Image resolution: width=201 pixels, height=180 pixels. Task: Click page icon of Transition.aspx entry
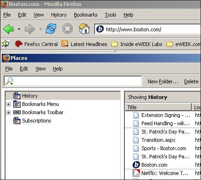coord(136,140)
